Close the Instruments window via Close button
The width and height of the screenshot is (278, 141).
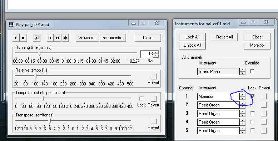tap(257, 37)
